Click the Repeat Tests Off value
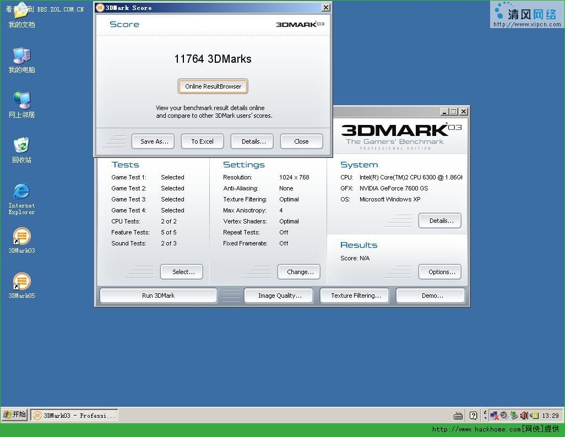Viewport: 565px width, 437px height. pyautogui.click(x=284, y=232)
